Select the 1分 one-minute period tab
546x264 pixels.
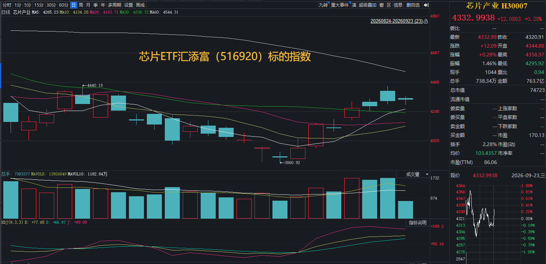(18, 5)
